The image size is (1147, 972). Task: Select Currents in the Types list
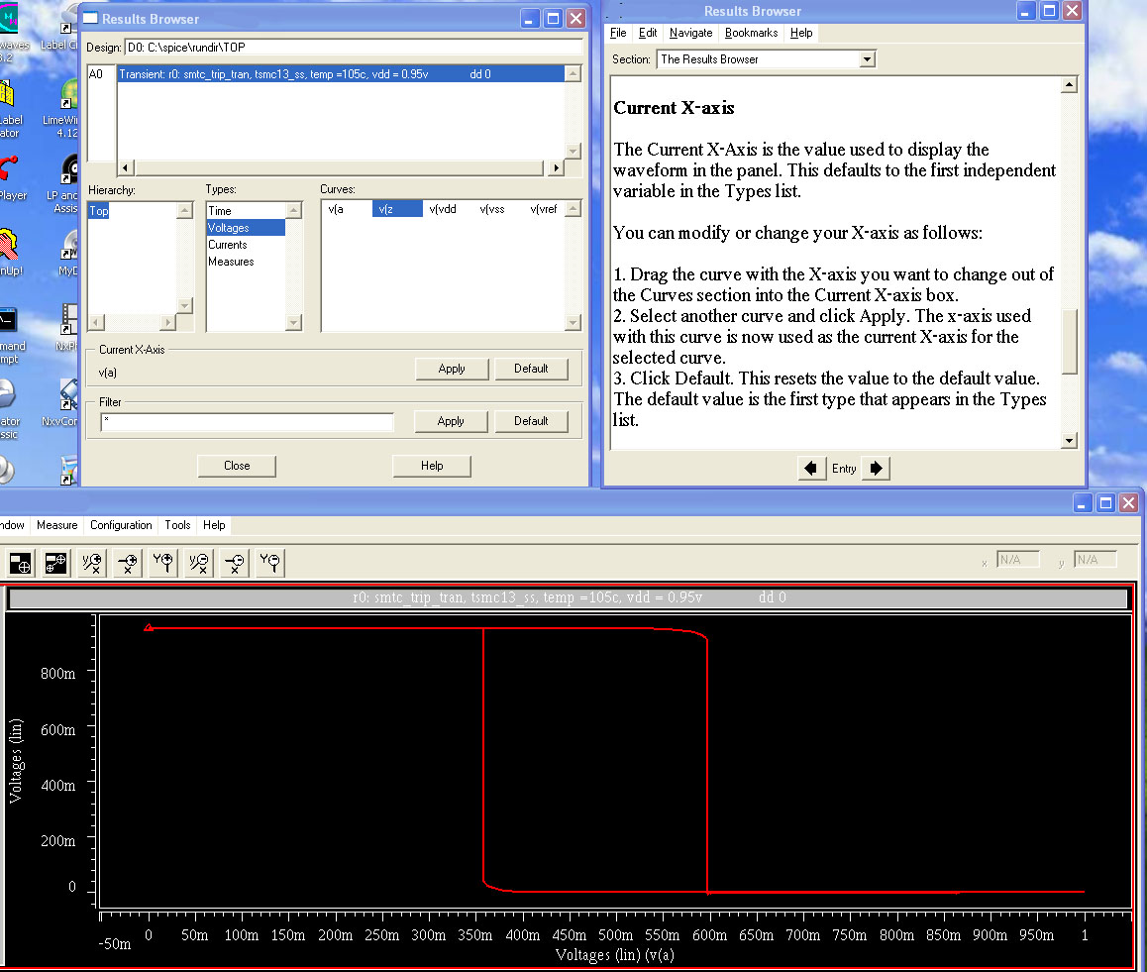pos(228,245)
